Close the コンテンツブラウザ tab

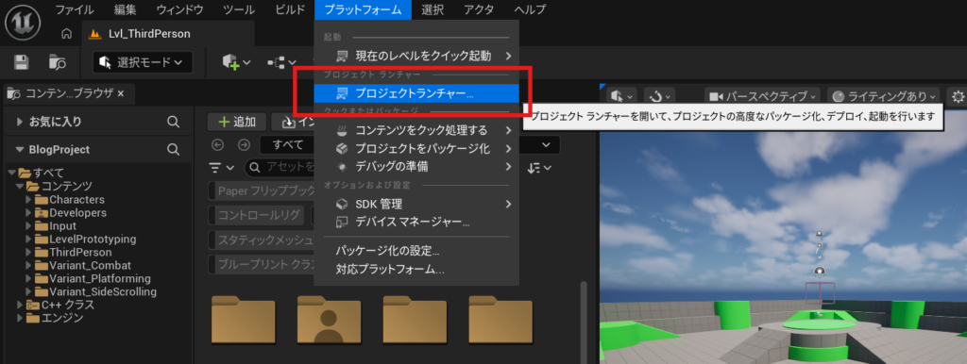coord(121,93)
